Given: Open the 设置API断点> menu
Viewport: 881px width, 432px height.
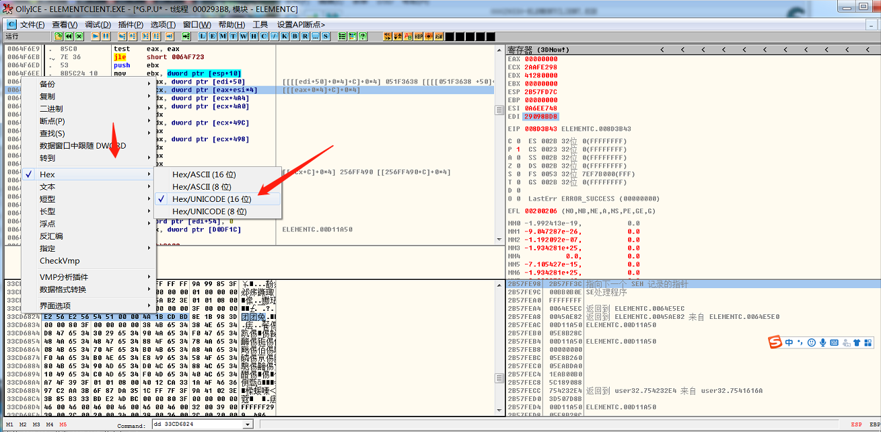Looking at the screenshot, I should point(301,25).
